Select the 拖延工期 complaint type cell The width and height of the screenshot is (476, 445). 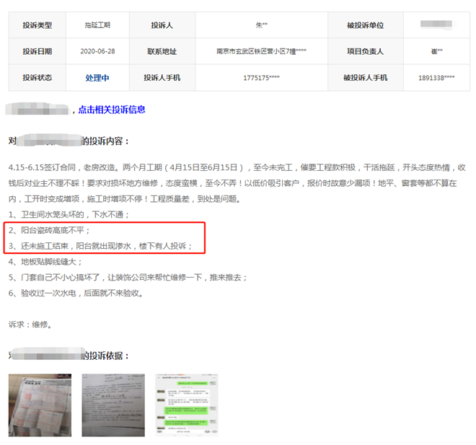click(x=97, y=25)
